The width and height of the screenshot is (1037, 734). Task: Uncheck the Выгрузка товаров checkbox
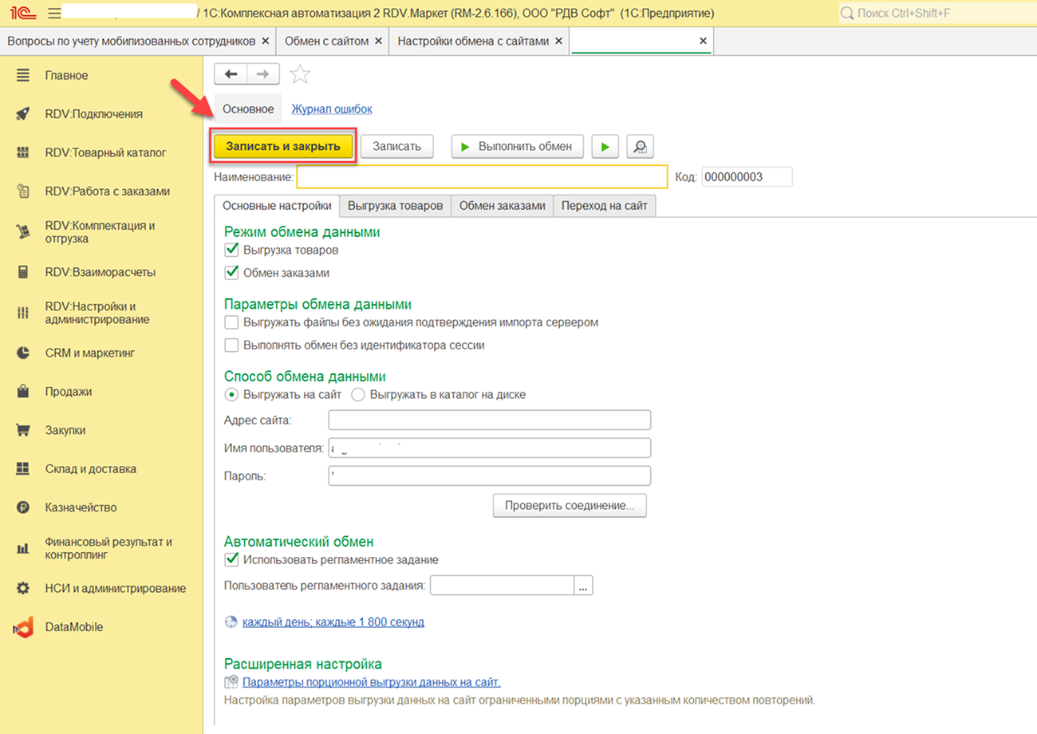(x=232, y=250)
